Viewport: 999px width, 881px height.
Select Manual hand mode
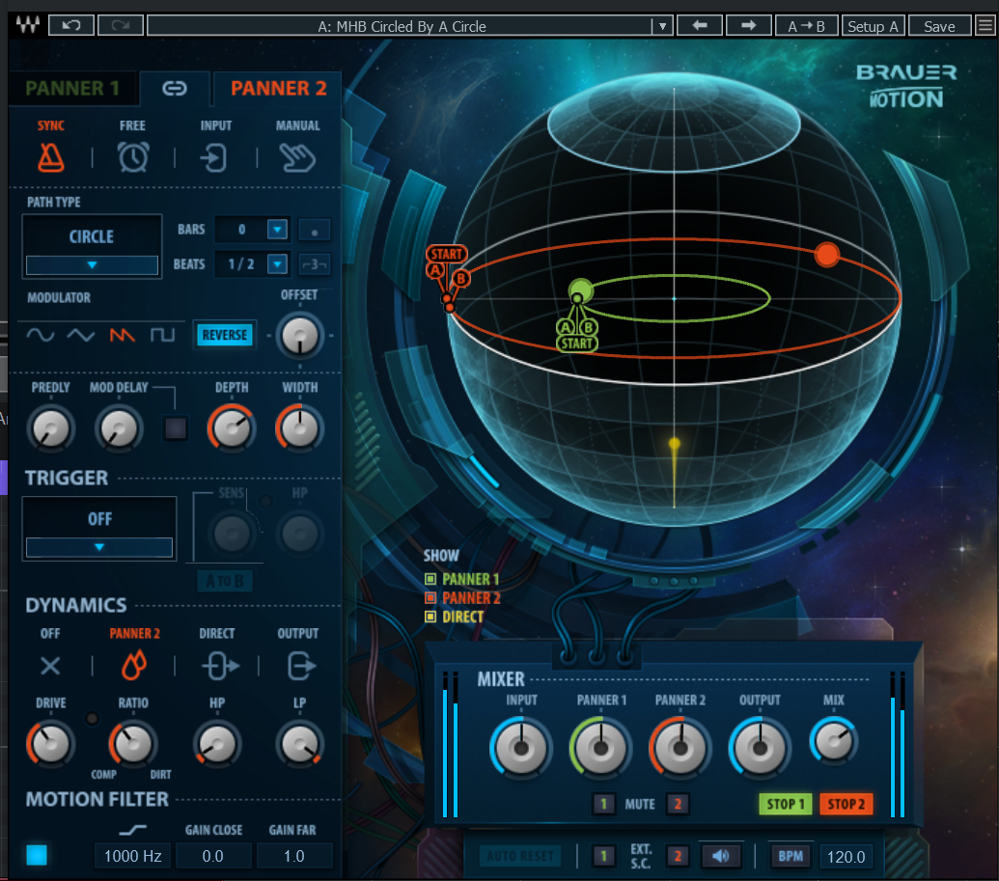tap(297, 157)
